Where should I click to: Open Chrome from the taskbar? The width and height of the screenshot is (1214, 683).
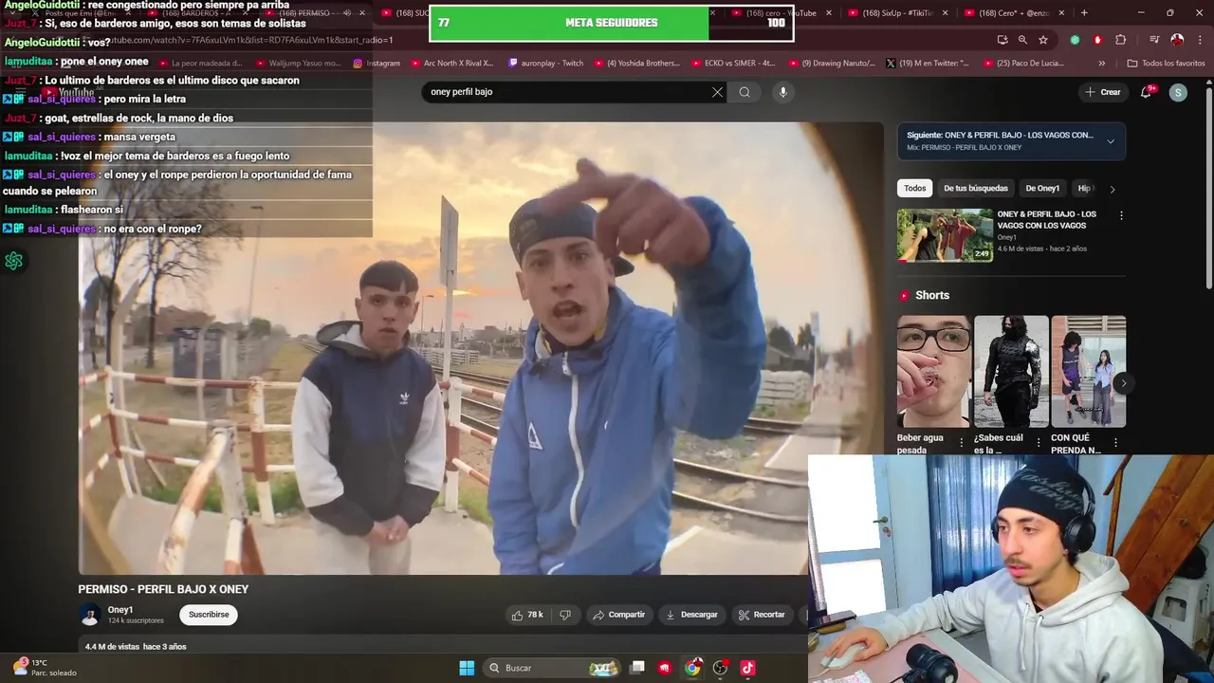692,668
